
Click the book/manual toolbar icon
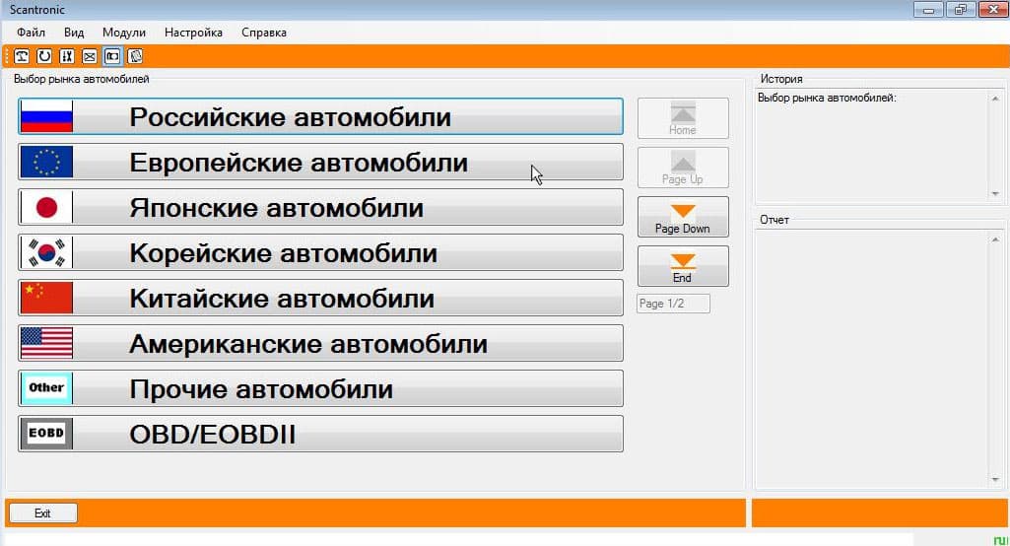pos(135,57)
